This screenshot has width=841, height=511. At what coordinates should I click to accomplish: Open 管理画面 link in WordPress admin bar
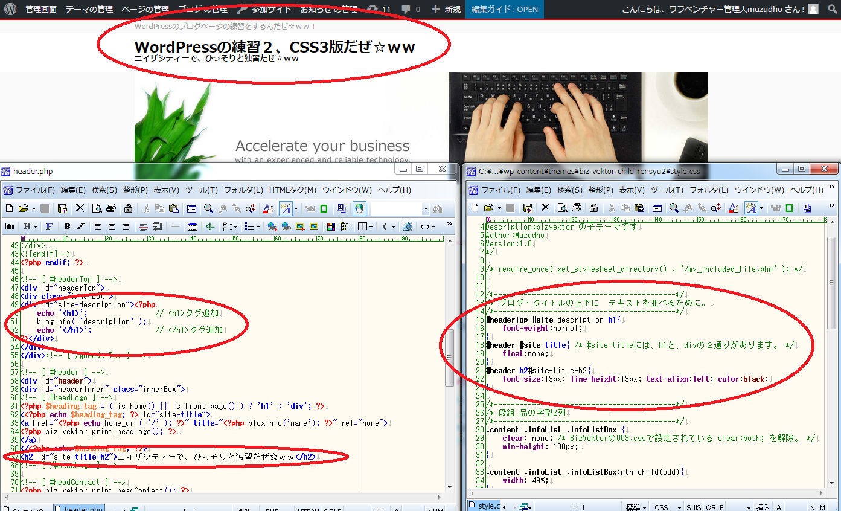41,9
